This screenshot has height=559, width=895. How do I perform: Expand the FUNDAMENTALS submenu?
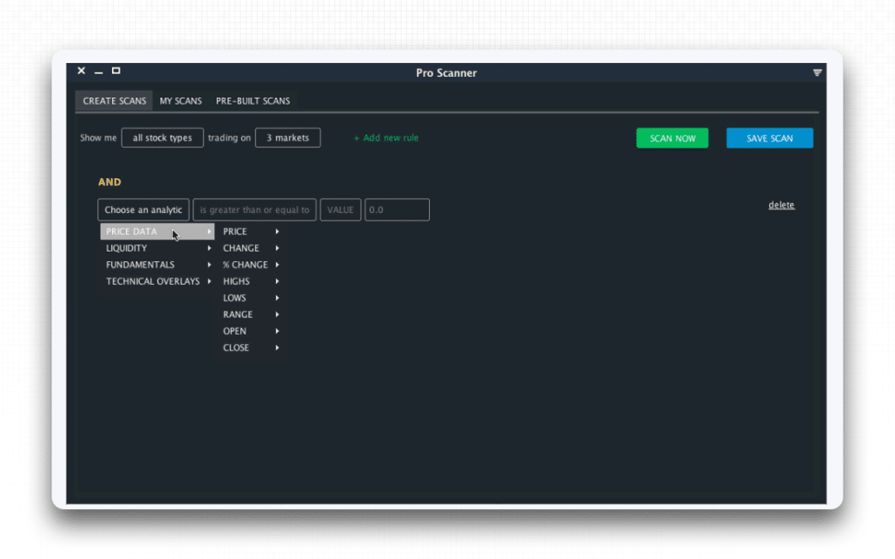pos(140,265)
